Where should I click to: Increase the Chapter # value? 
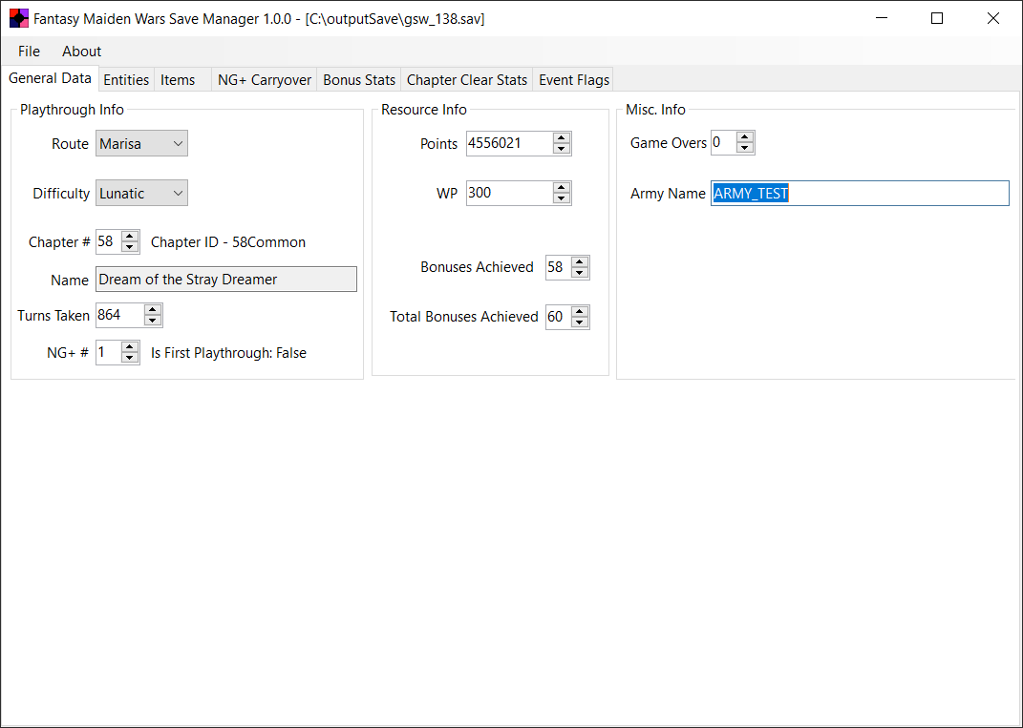129,237
